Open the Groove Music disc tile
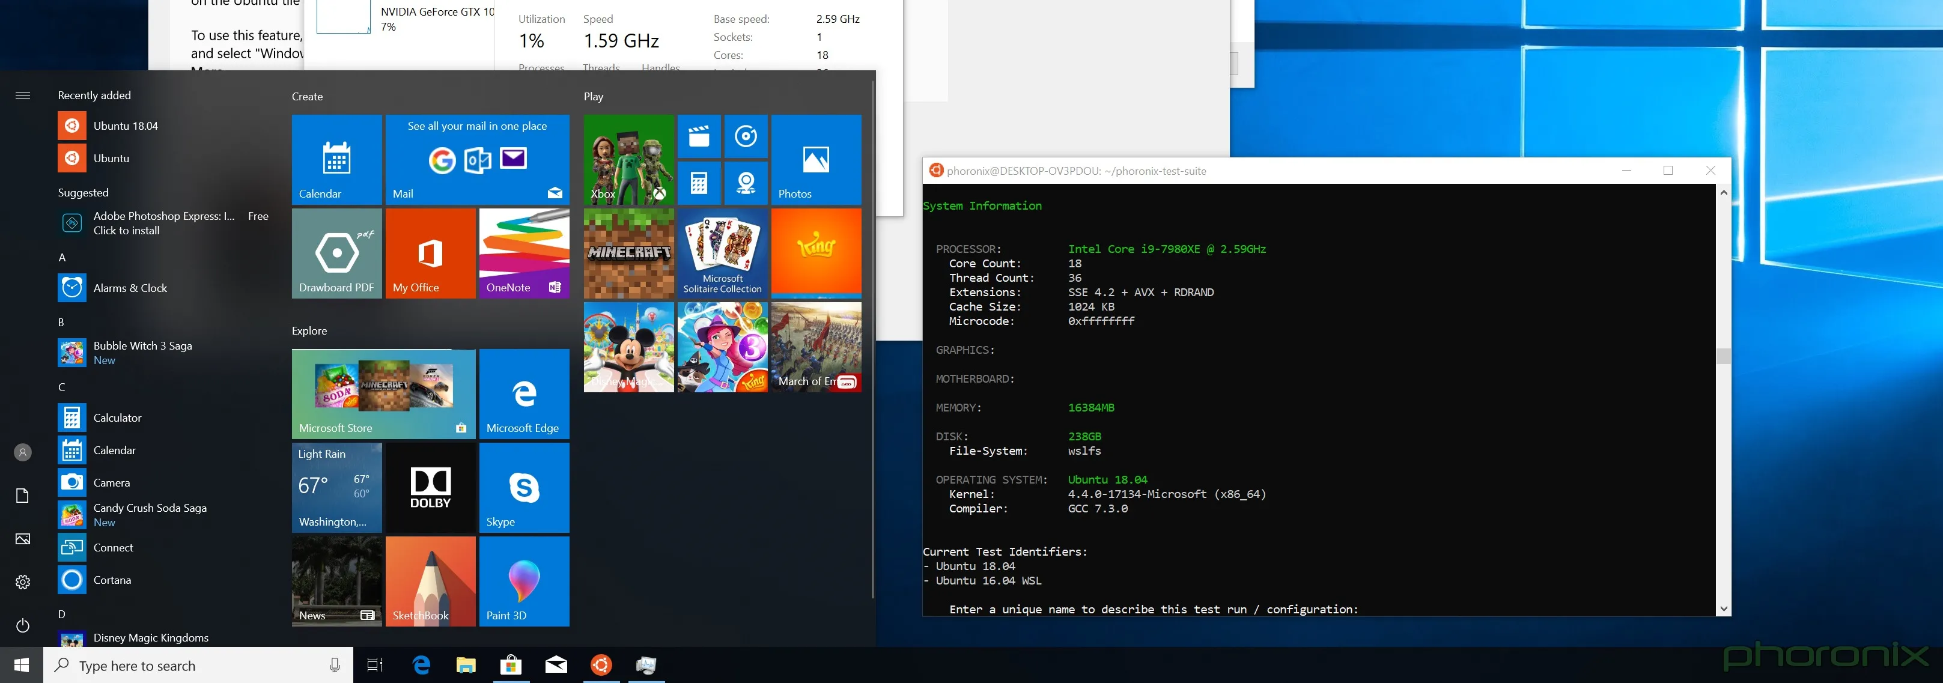The height and width of the screenshot is (683, 1943). pos(746,136)
